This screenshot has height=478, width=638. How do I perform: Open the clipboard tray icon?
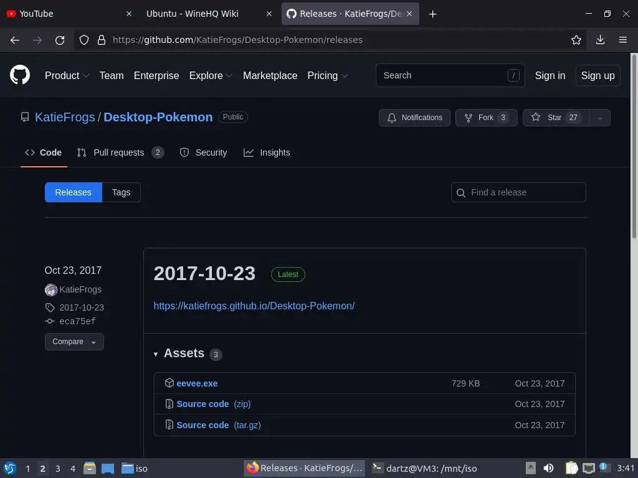coord(571,468)
